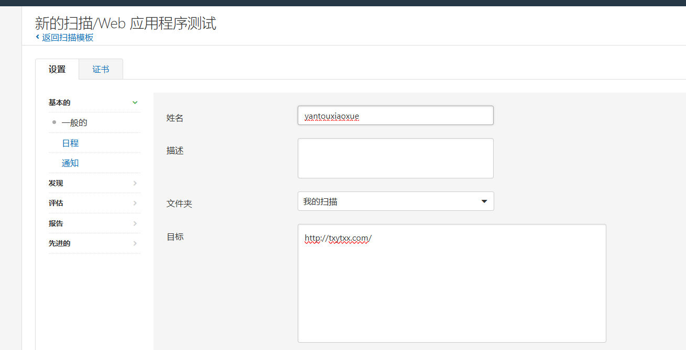Click the chevron arrow beside 发现
The image size is (686, 350).
tap(135, 183)
